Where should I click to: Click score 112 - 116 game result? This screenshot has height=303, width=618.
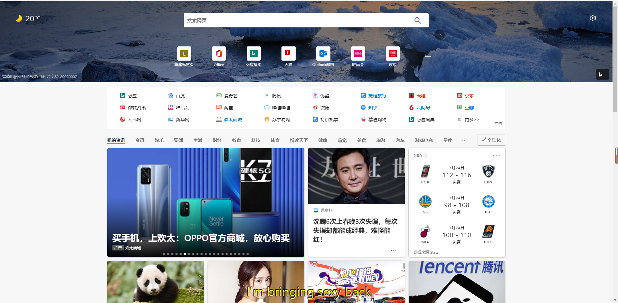[457, 175]
